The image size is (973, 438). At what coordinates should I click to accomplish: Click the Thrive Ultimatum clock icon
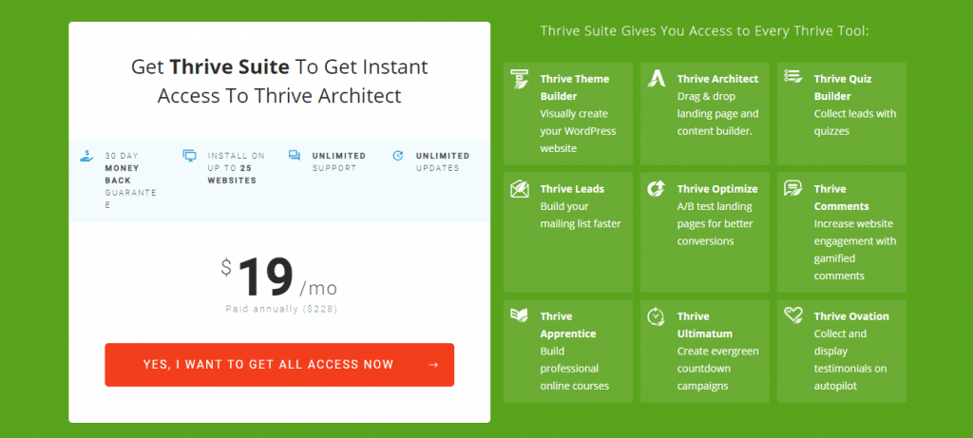point(656,315)
